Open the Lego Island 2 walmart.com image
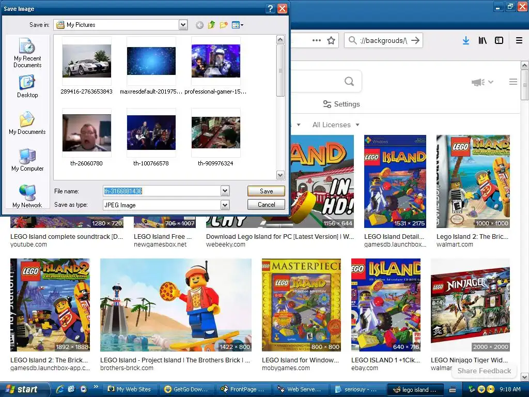 [x=473, y=181]
